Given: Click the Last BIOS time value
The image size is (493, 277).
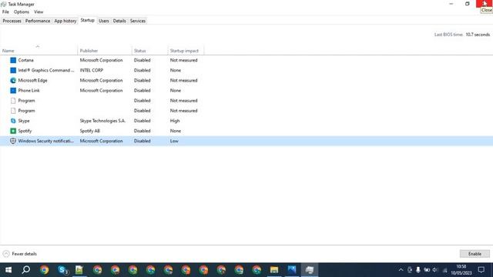Looking at the screenshot, I should pyautogui.click(x=478, y=35).
